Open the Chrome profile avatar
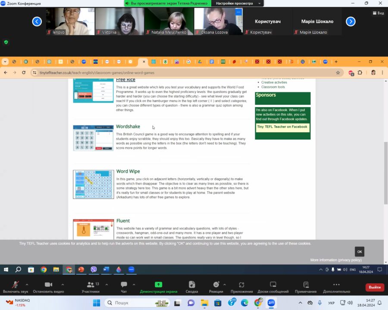Screen dimensions: 388x310 click(x=373, y=72)
